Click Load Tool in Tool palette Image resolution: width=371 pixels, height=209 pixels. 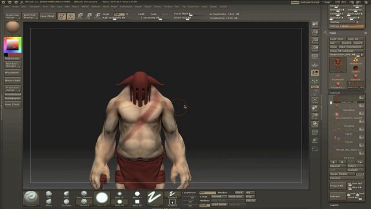coord(337,39)
